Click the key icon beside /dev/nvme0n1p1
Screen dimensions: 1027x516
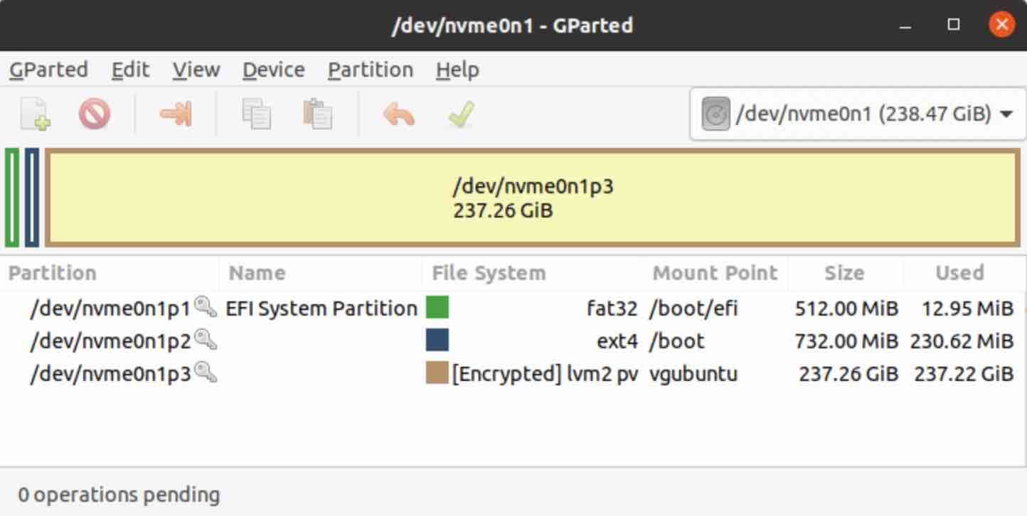coord(206,307)
